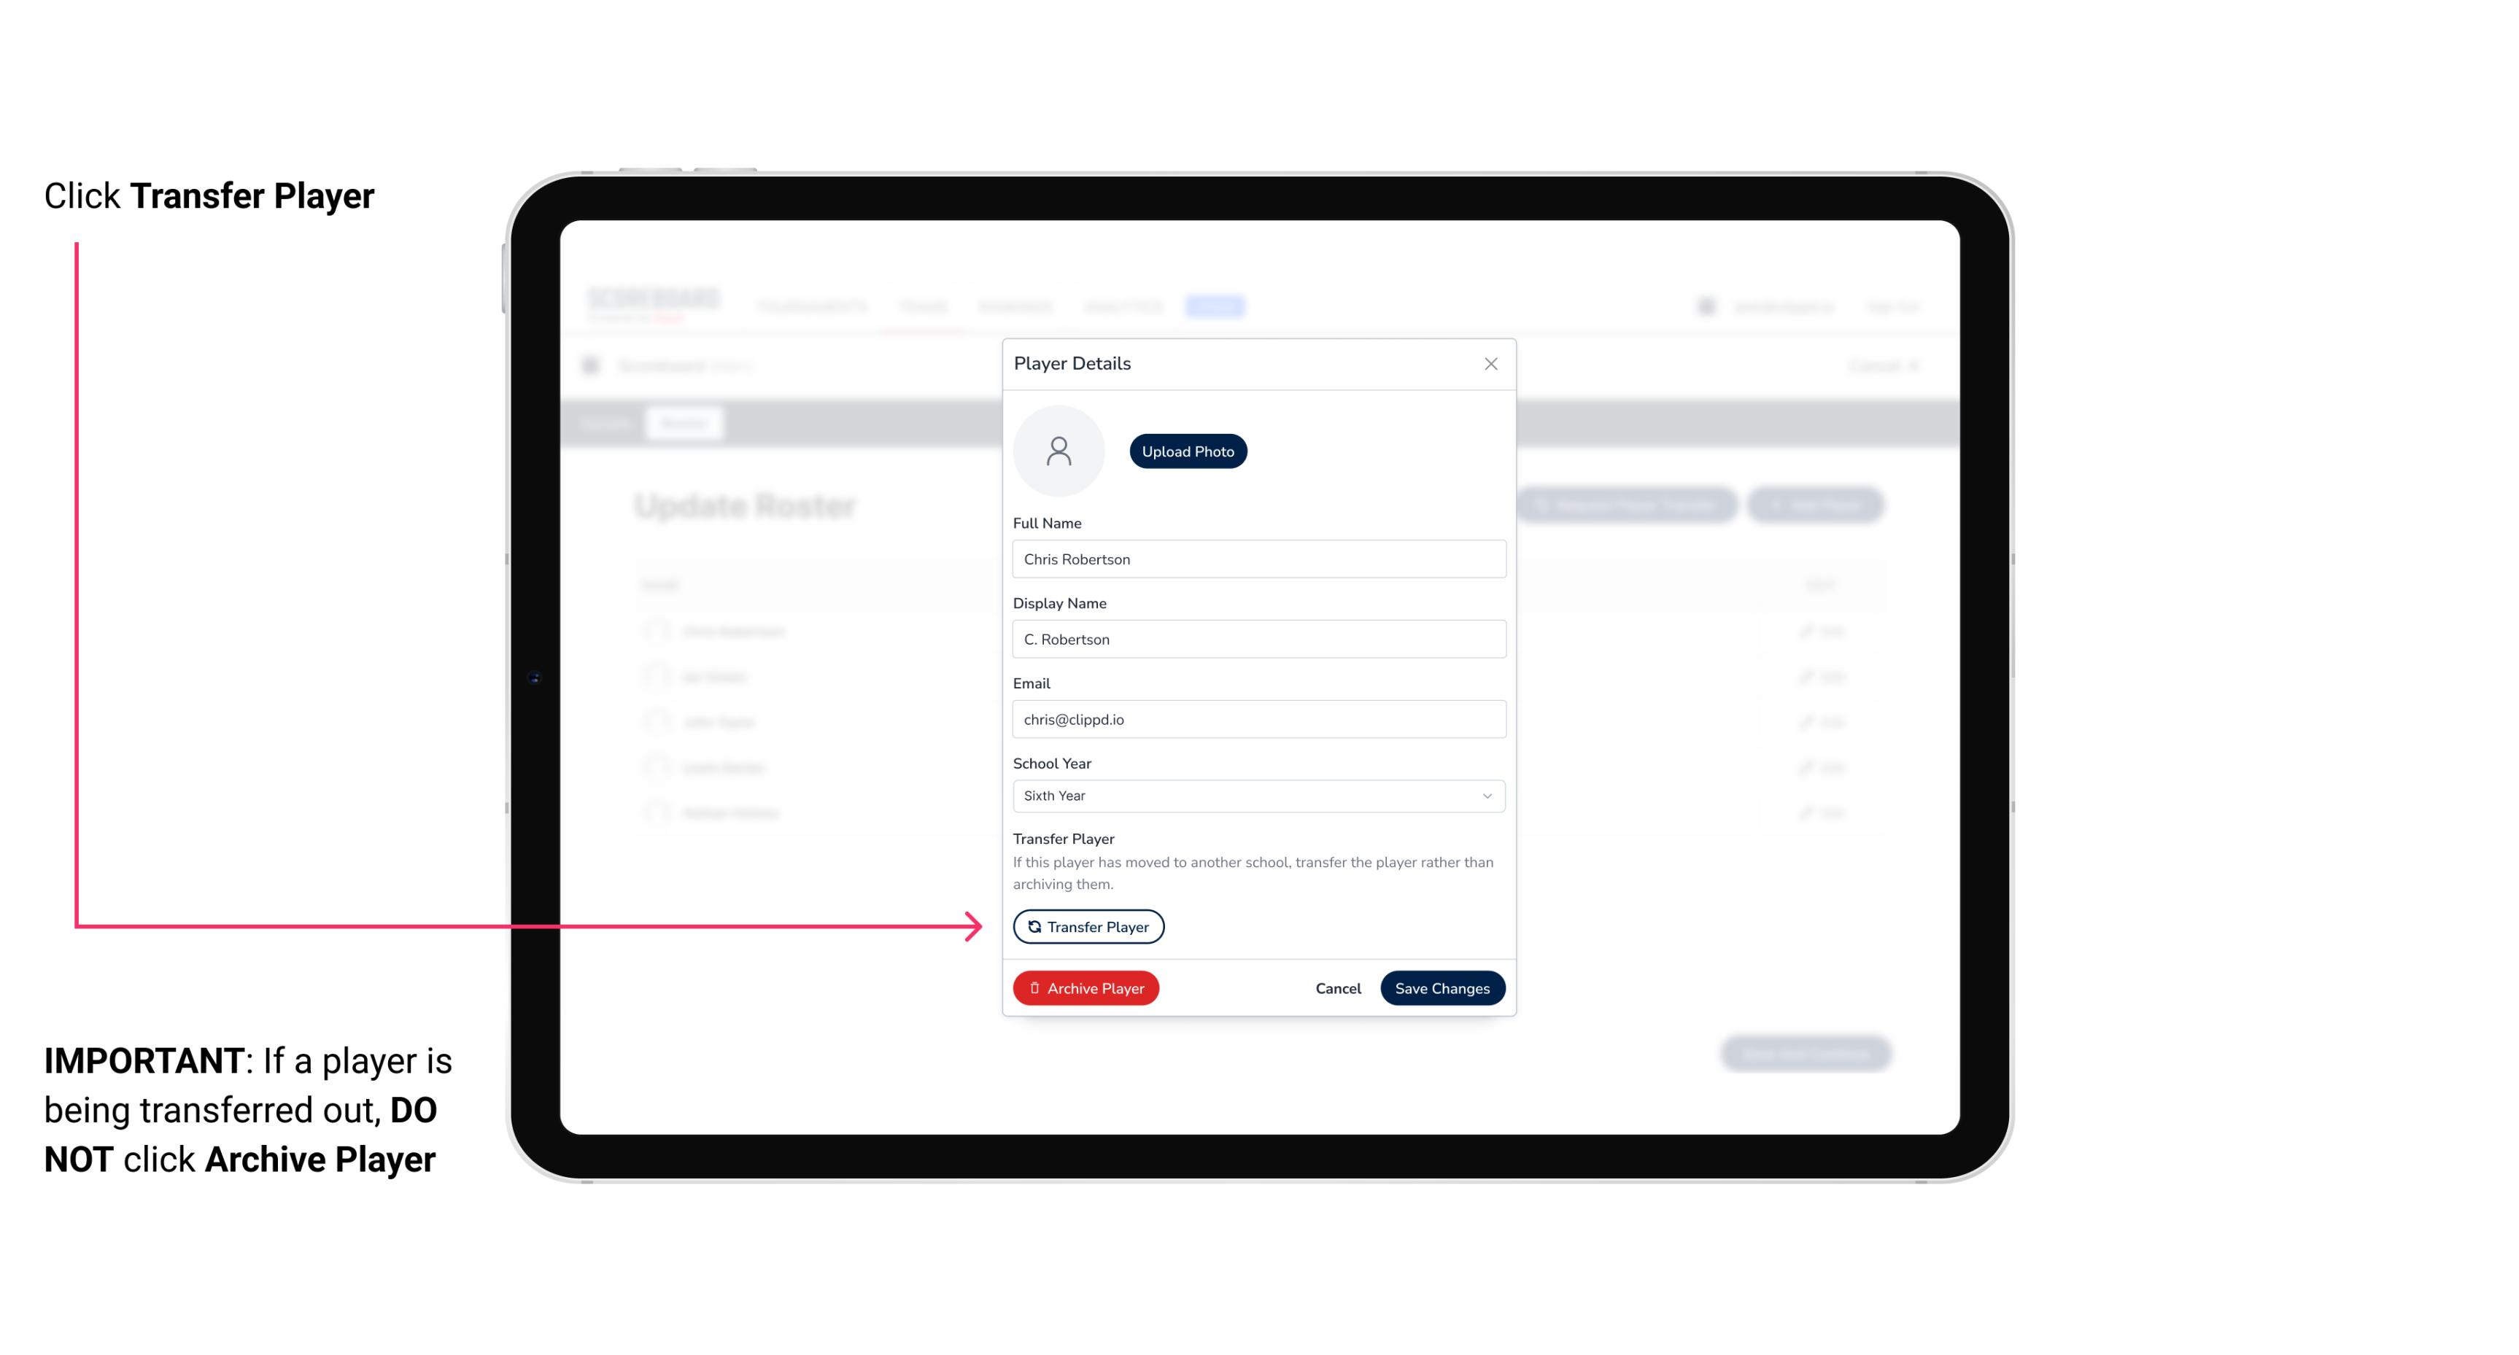Click the Upload Photo button icon
The image size is (2519, 1355).
[1188, 451]
